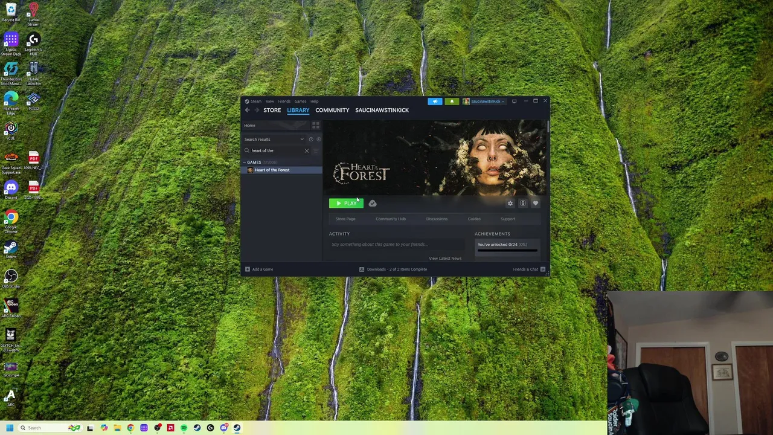Open Windows Start menu
This screenshot has height=435, width=773.
click(x=10, y=428)
